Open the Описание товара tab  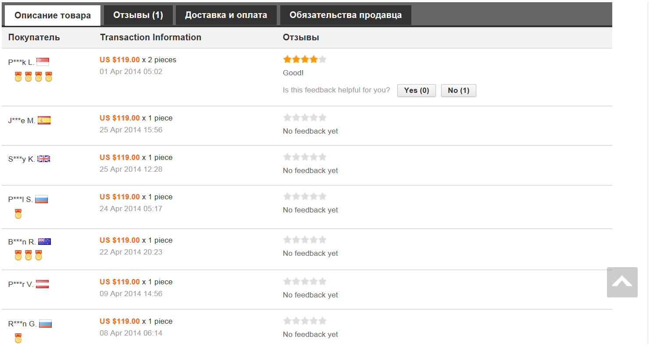click(x=53, y=15)
